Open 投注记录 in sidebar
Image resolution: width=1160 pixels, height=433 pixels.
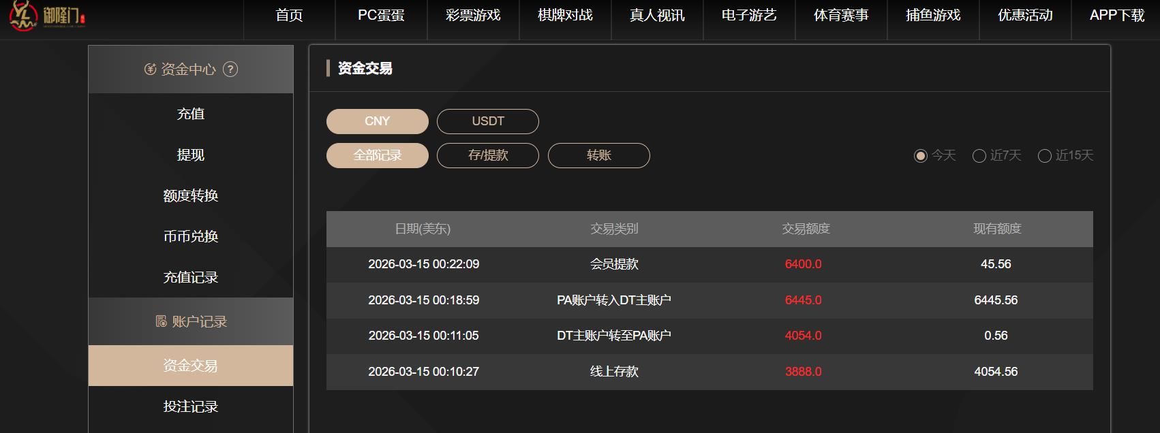tap(191, 406)
